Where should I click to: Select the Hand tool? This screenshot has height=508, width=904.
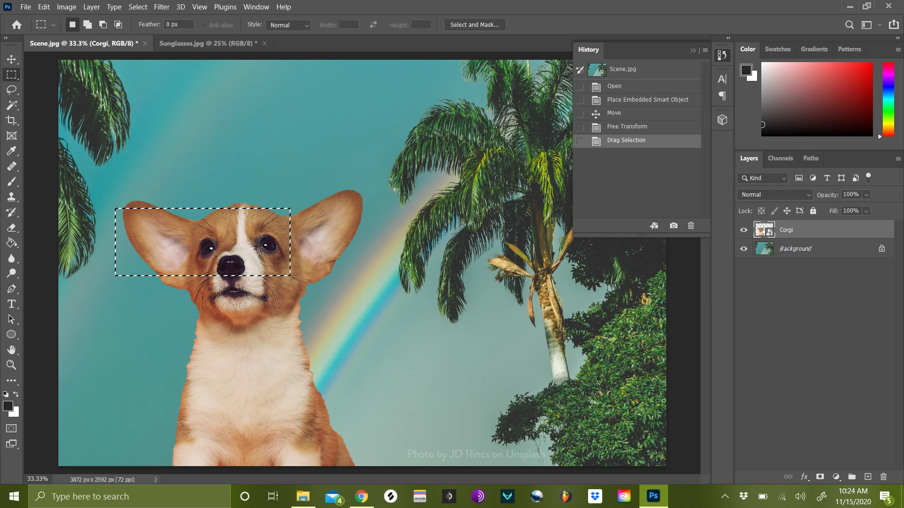click(x=11, y=349)
